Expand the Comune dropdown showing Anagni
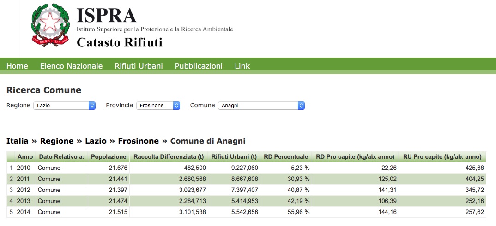The image size is (496, 226). tap(261, 105)
